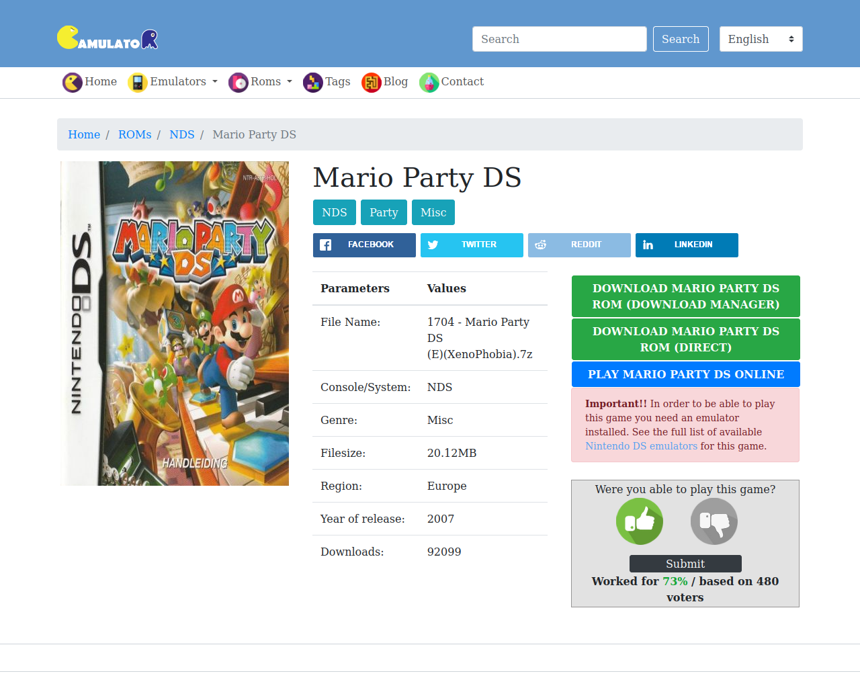Click the Party tag badge

[384, 212]
